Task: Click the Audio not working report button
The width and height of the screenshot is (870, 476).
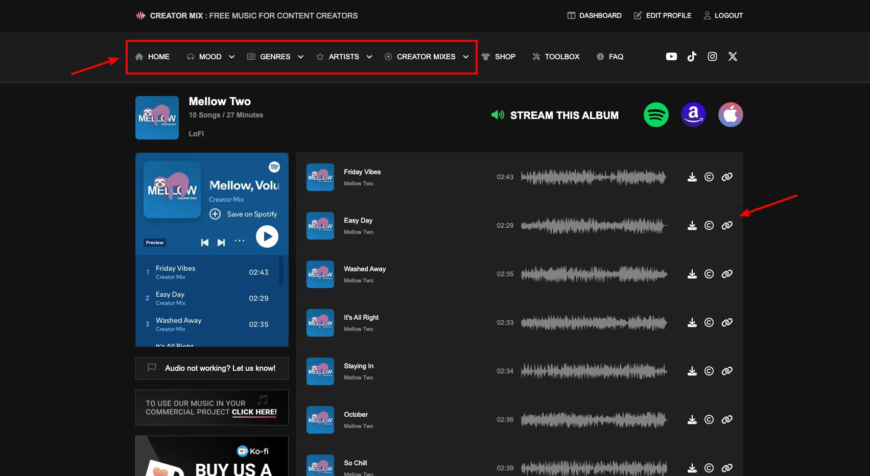Action: click(x=211, y=368)
